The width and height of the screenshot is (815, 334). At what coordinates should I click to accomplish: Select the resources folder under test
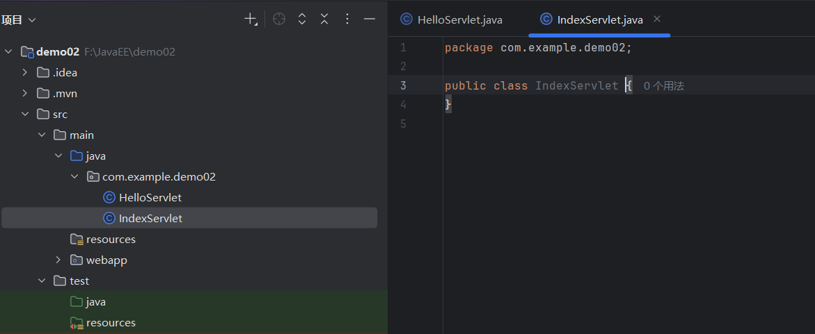[111, 323]
